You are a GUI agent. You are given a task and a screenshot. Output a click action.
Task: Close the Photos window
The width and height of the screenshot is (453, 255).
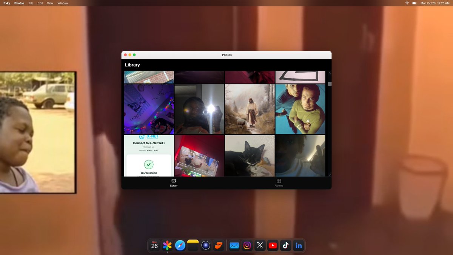(126, 55)
